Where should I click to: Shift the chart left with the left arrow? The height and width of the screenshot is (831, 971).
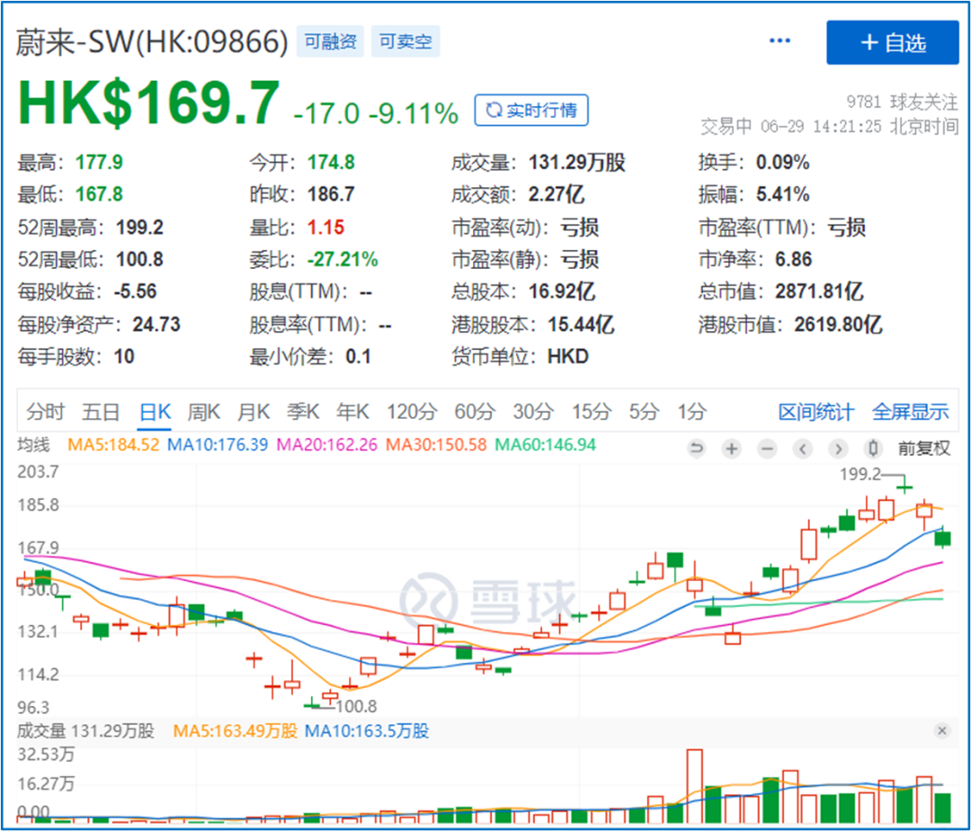pos(802,449)
